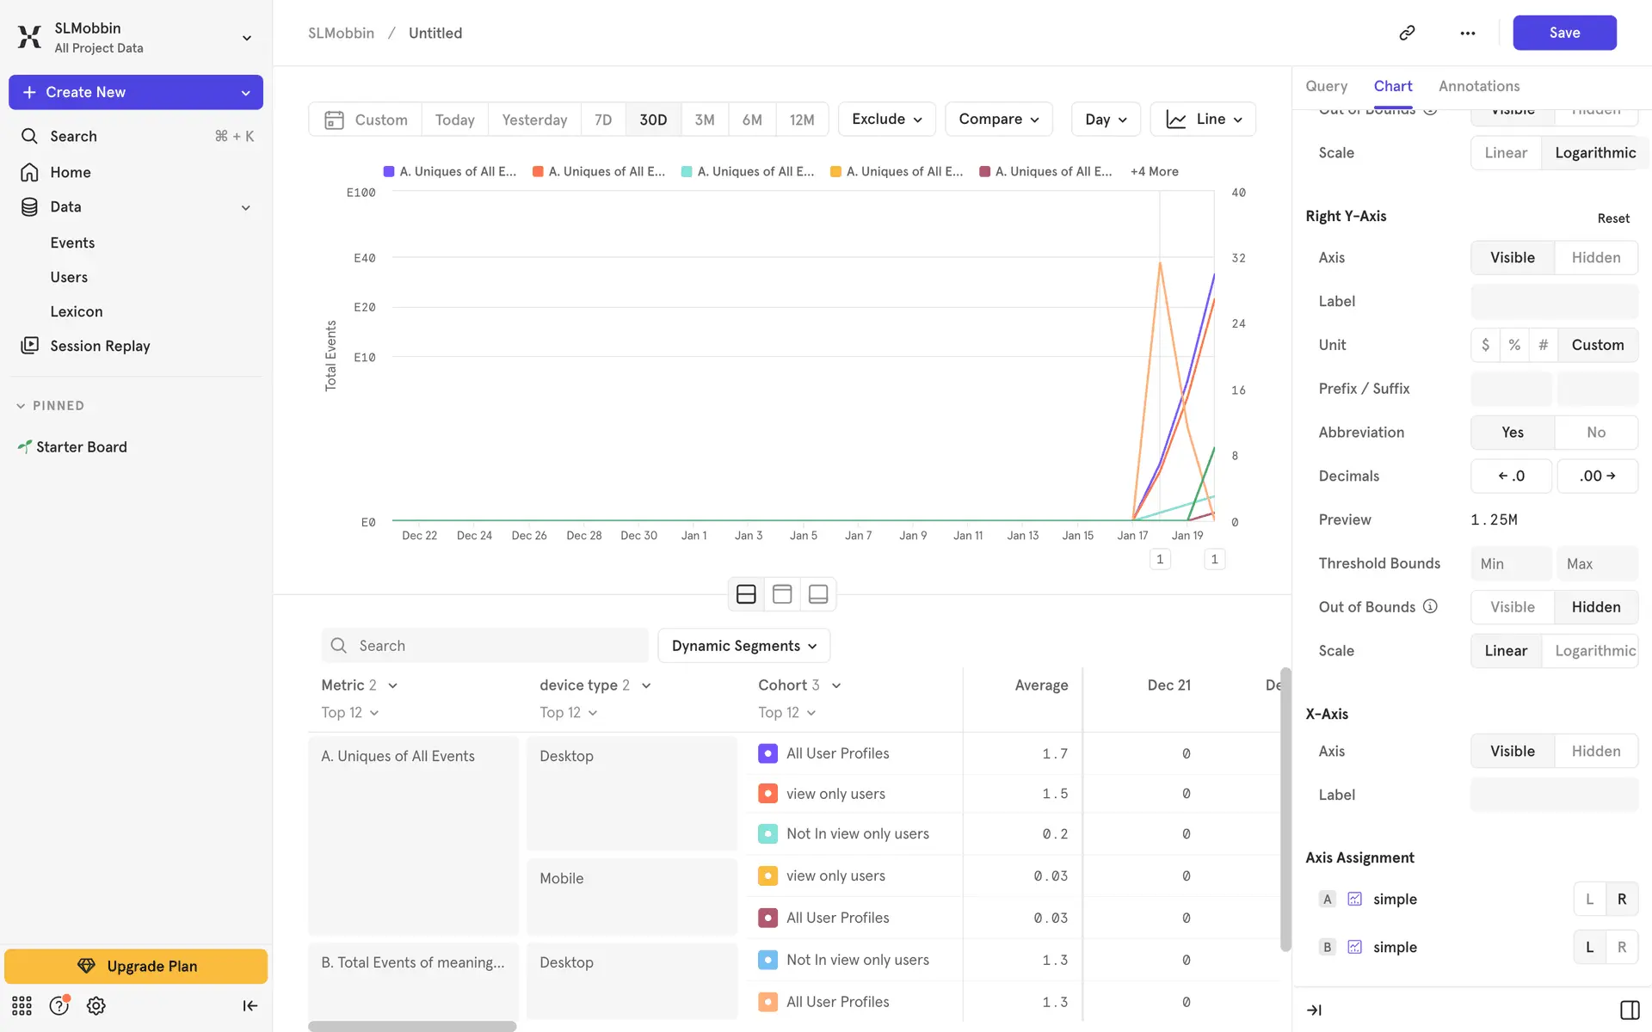Screen dimensions: 1652x1032
Task: Click the purple All User Profiles swatch
Action: point(767,753)
